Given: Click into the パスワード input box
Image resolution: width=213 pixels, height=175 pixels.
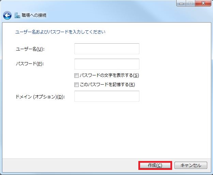Looking at the screenshot, I should (x=107, y=64).
